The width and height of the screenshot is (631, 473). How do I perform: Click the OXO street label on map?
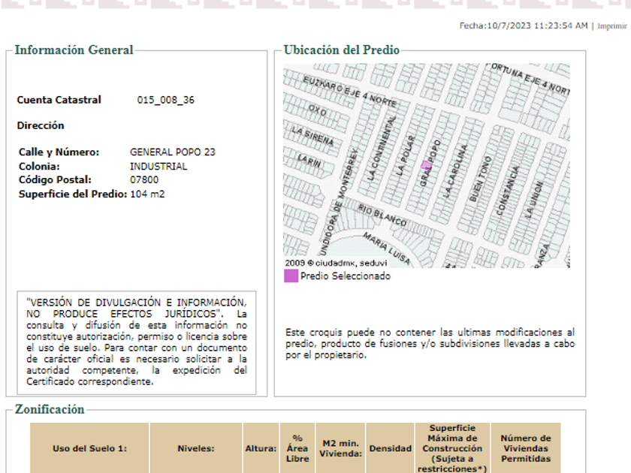(x=318, y=112)
